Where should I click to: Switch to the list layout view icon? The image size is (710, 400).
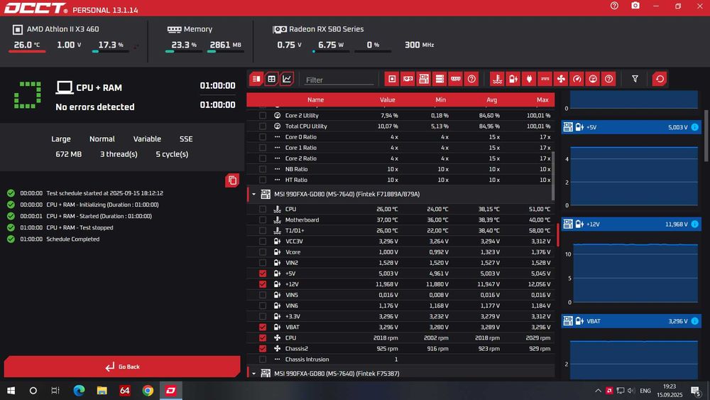click(x=256, y=79)
